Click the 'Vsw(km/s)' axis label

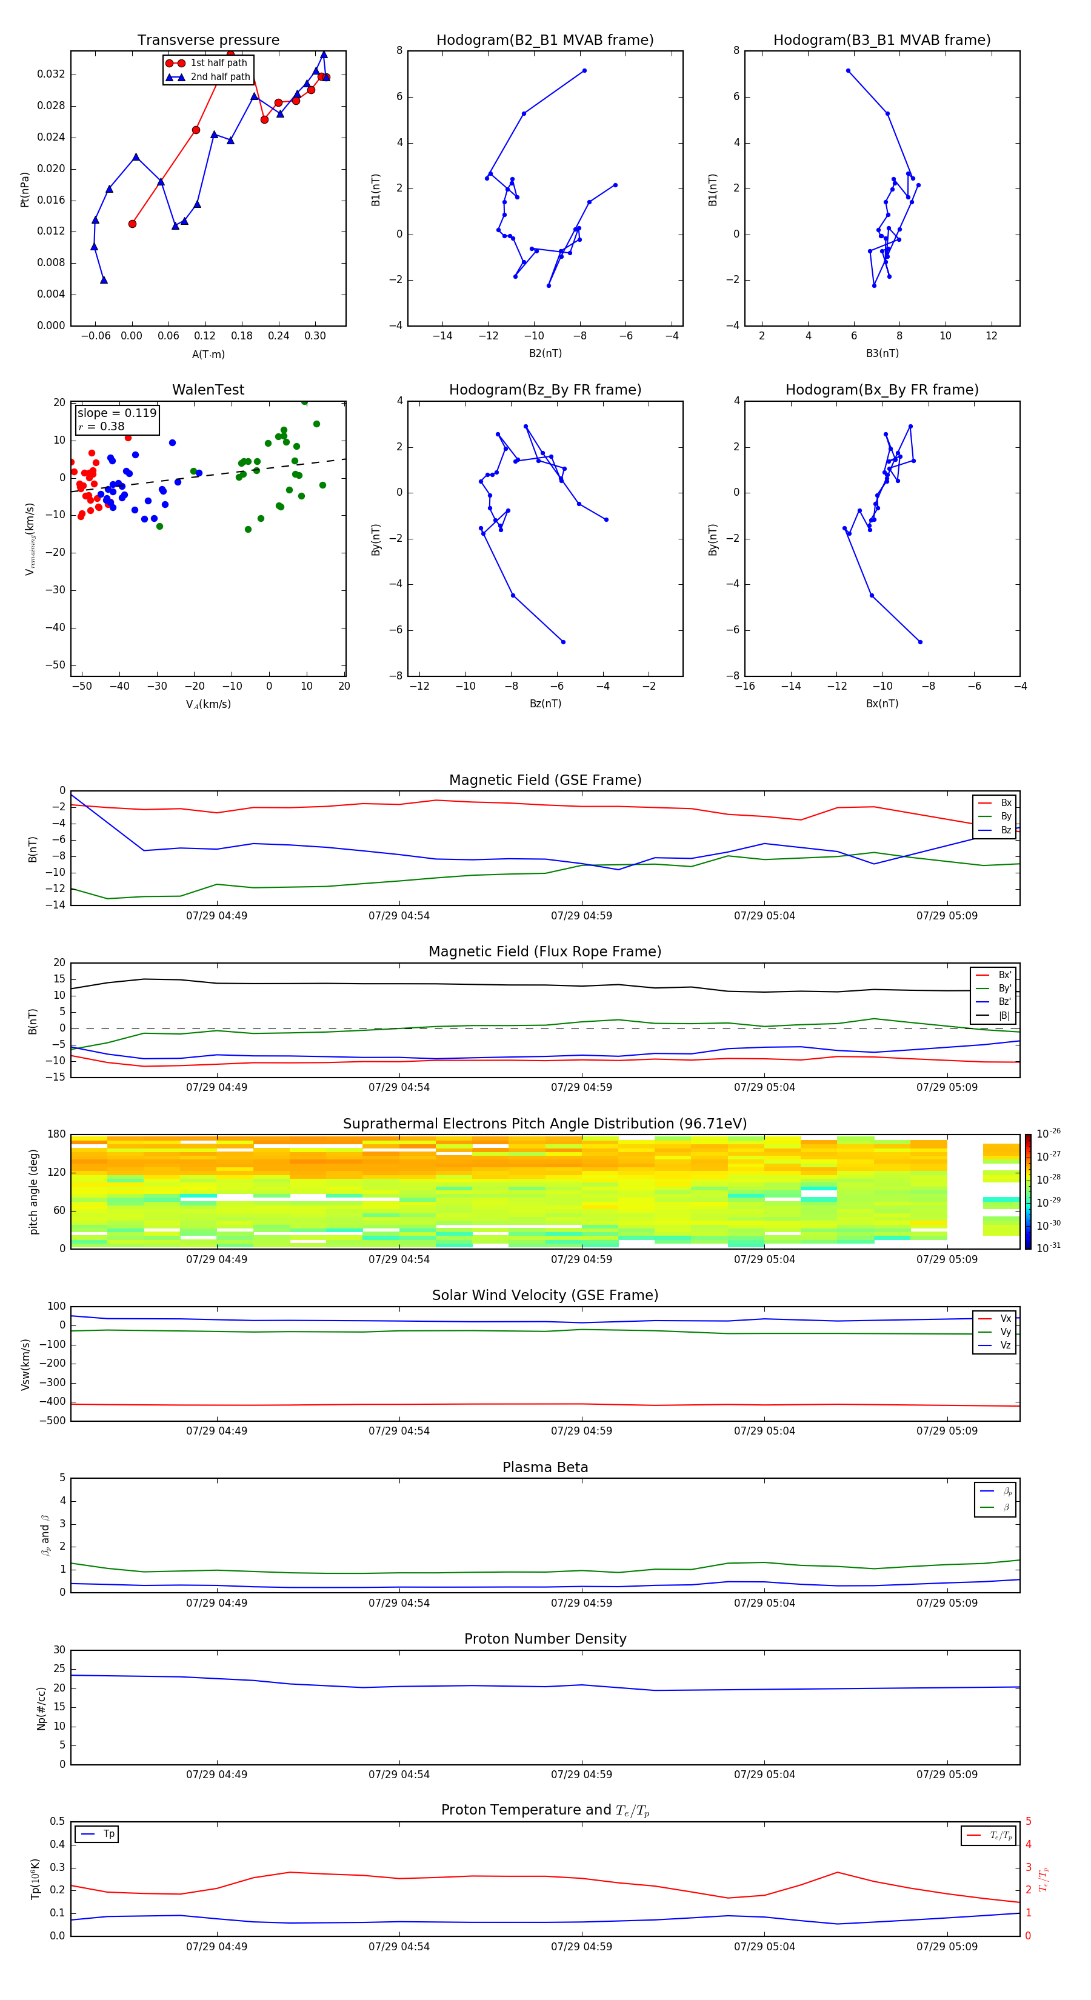coord(25,1364)
